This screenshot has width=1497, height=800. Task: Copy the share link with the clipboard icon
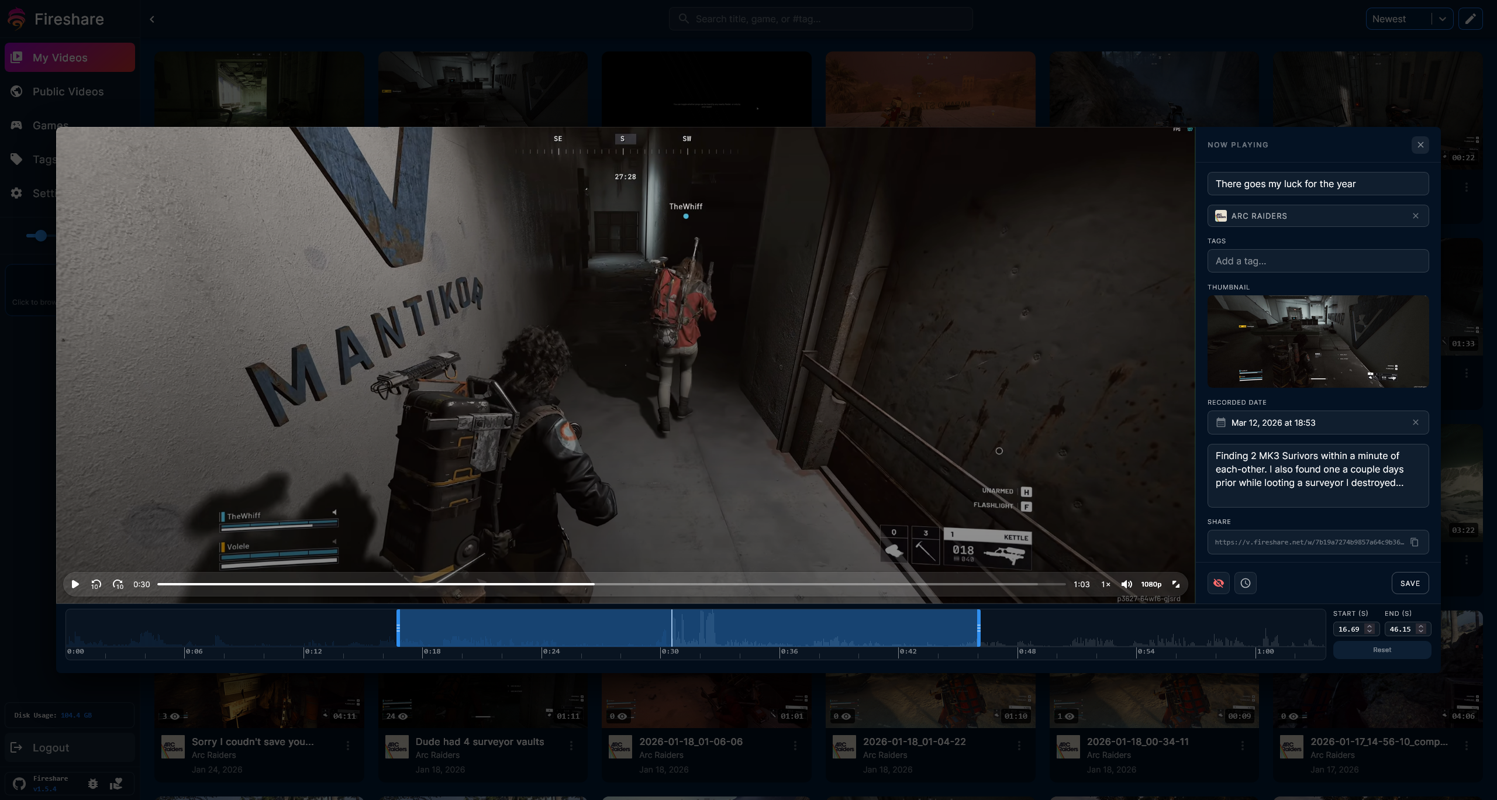[x=1415, y=542]
